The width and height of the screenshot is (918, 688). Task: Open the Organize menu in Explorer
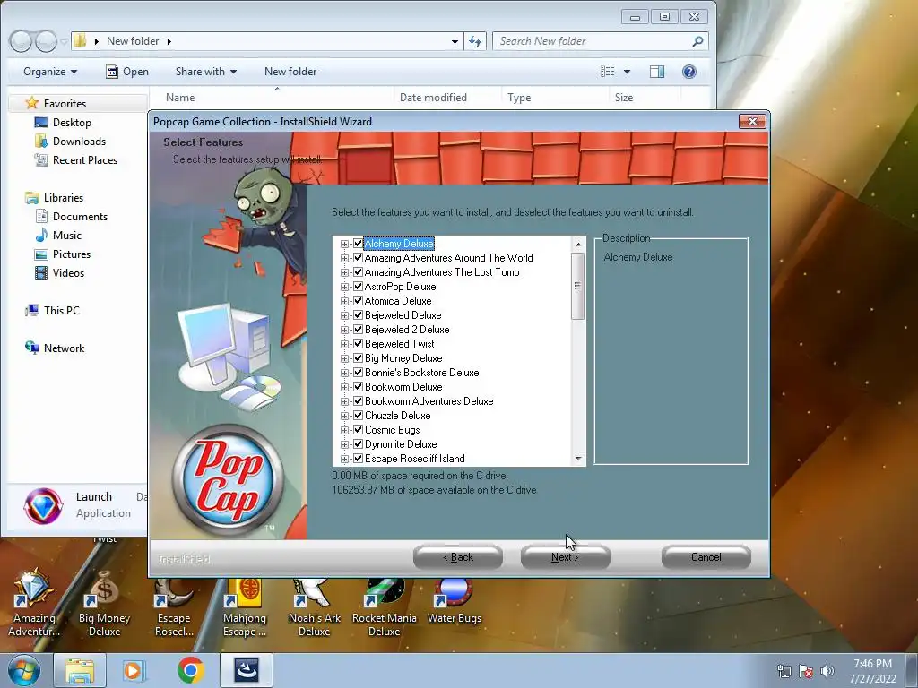coord(50,72)
